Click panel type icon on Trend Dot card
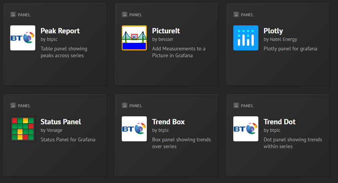 coord(236,105)
